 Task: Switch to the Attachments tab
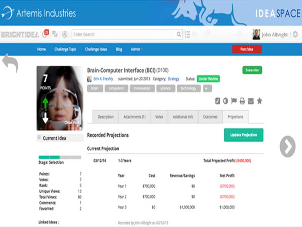(x=135, y=117)
